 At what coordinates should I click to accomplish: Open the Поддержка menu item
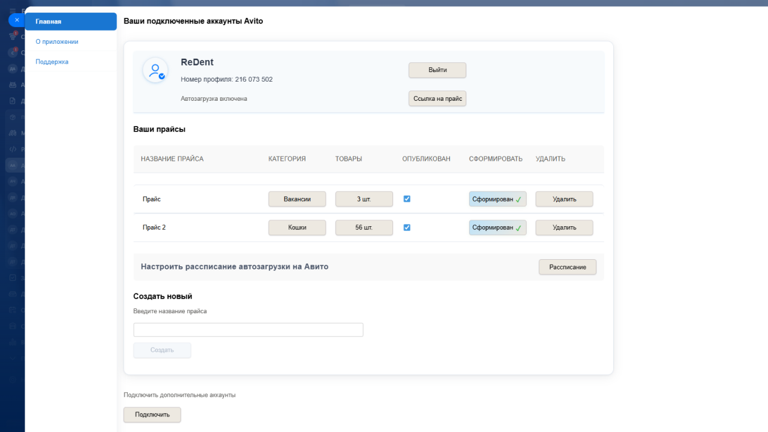click(x=52, y=62)
